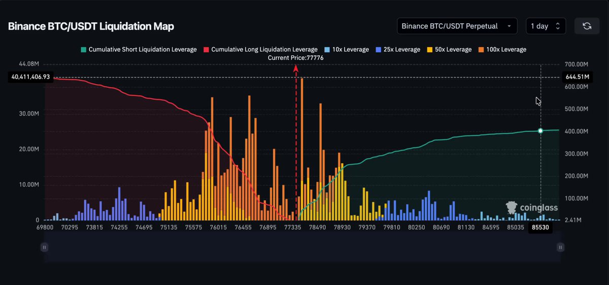Viewport: 609px width, 285px height.
Task: Click the 76015 x-axis label
Action: [218, 228]
